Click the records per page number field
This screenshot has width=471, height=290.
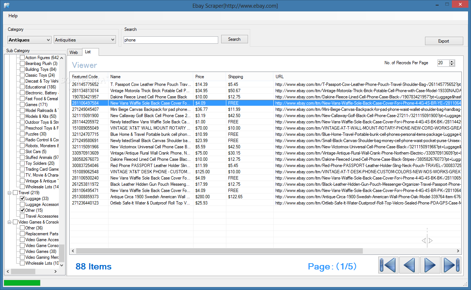pos(443,63)
